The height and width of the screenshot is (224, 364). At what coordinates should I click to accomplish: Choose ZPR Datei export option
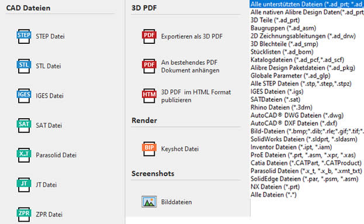click(x=49, y=215)
